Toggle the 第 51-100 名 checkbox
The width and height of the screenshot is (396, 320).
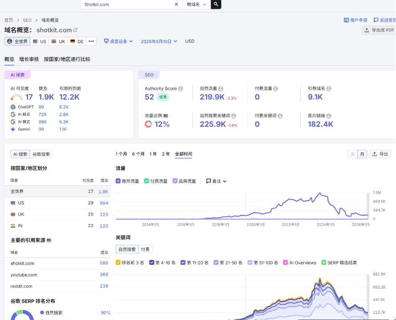tap(250, 263)
